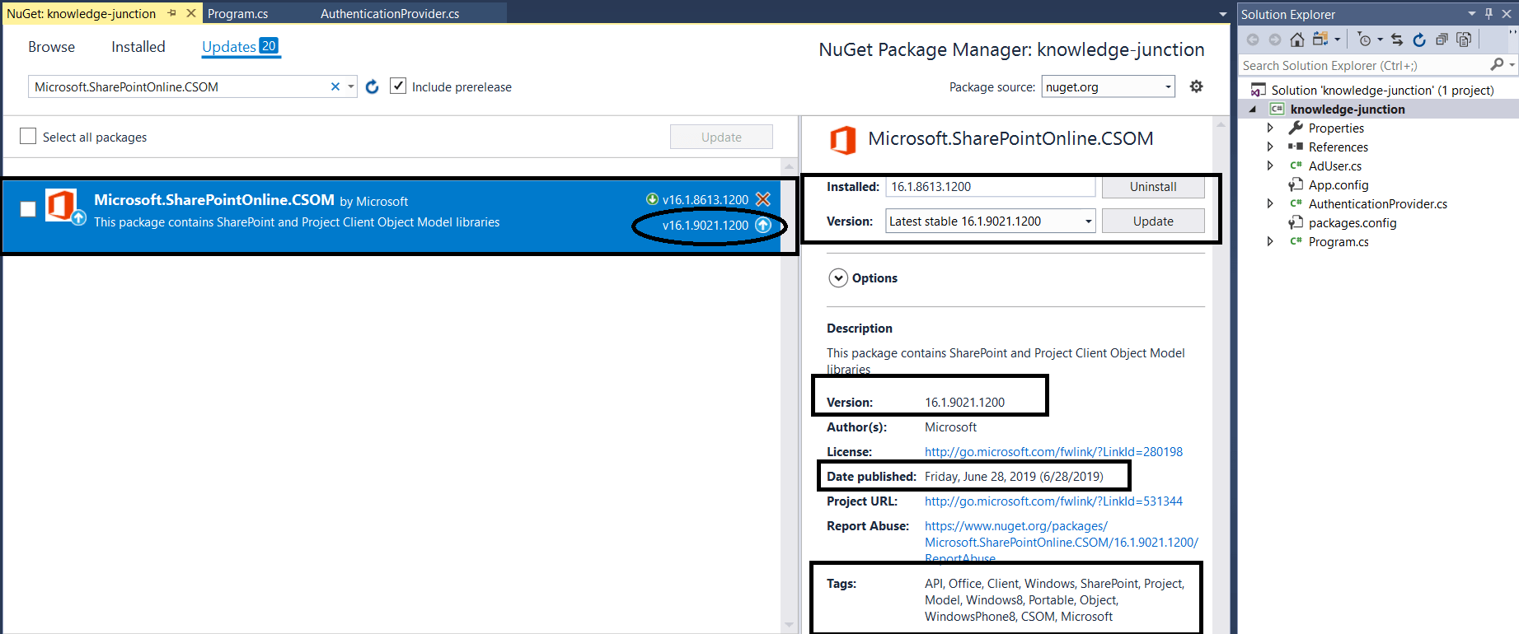Expand the Options section

point(838,278)
